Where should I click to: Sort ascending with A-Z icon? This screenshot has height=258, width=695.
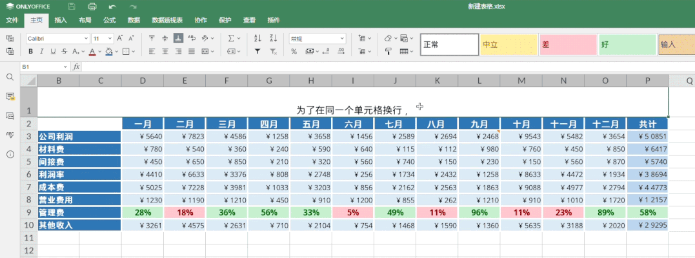(x=257, y=39)
